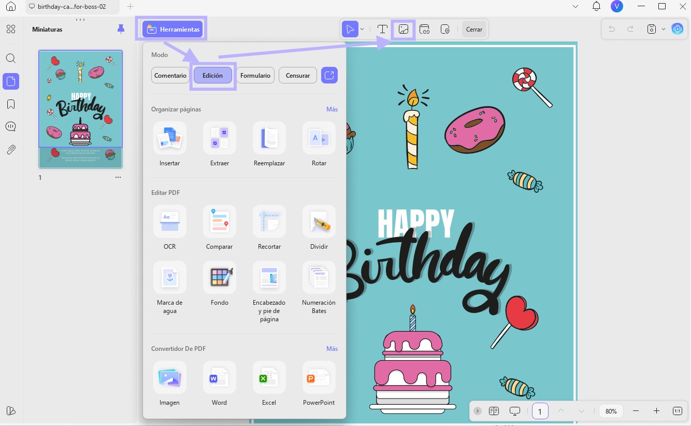This screenshot has height=426, width=691.
Task: Switch mode to Censurar
Action: point(298,75)
